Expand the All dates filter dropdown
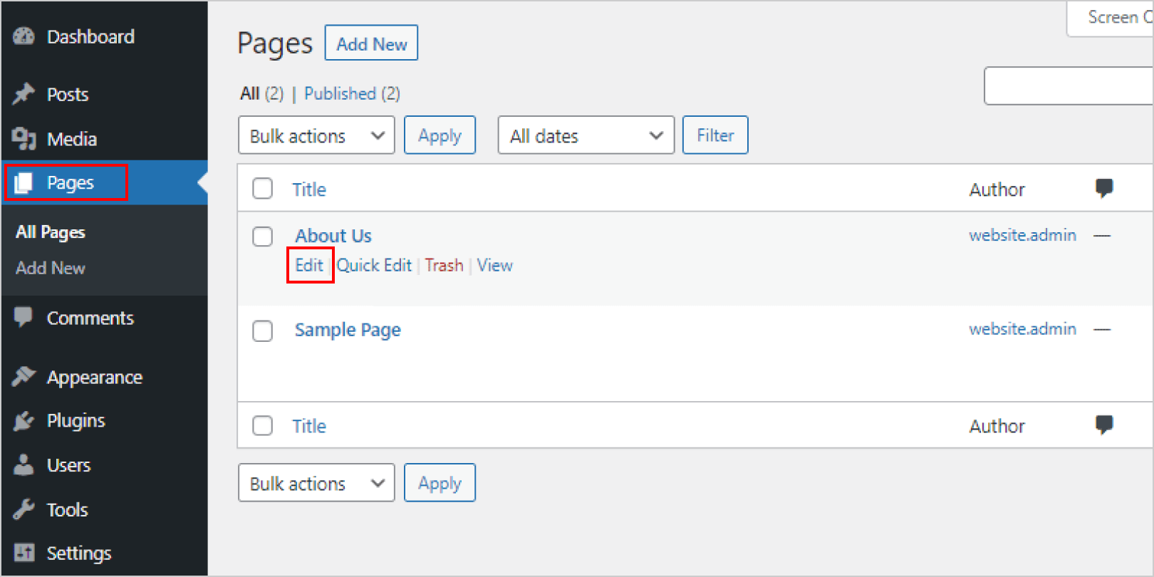This screenshot has height=577, width=1154. (x=586, y=135)
